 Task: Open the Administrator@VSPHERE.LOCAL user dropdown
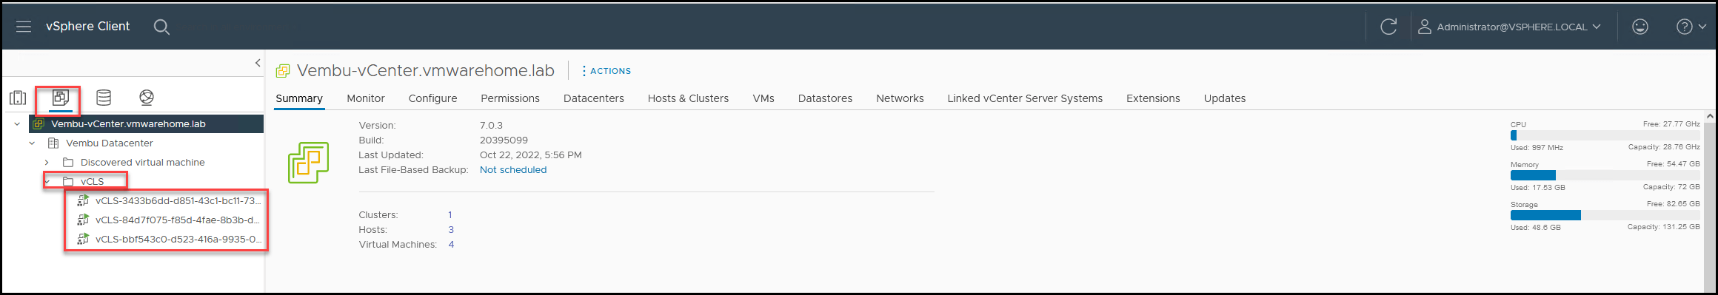pyautogui.click(x=1509, y=27)
